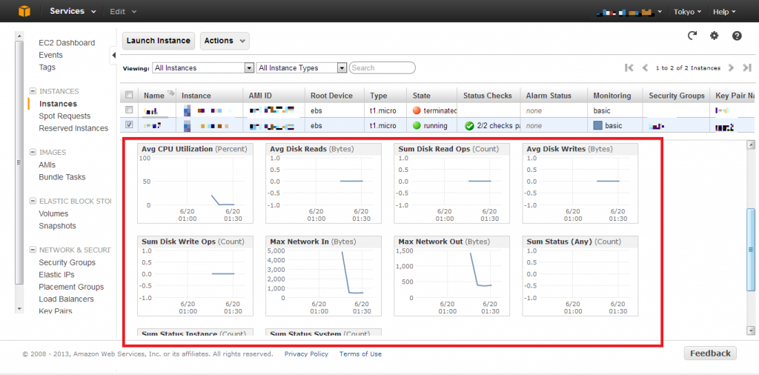Collapse the INSTANCES sidebar section
This screenshot has height=375, width=759.
(x=33, y=91)
